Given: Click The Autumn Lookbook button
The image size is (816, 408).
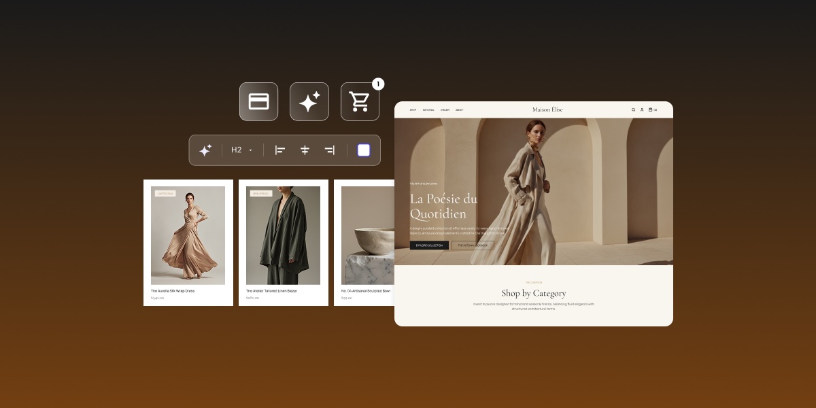Looking at the screenshot, I should [473, 245].
